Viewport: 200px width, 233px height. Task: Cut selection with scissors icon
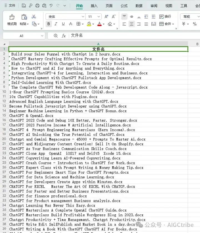click(34, 16)
